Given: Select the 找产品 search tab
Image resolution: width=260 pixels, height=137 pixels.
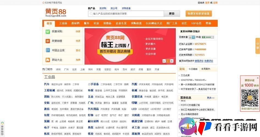Looking at the screenshot, I should tap(92, 8).
